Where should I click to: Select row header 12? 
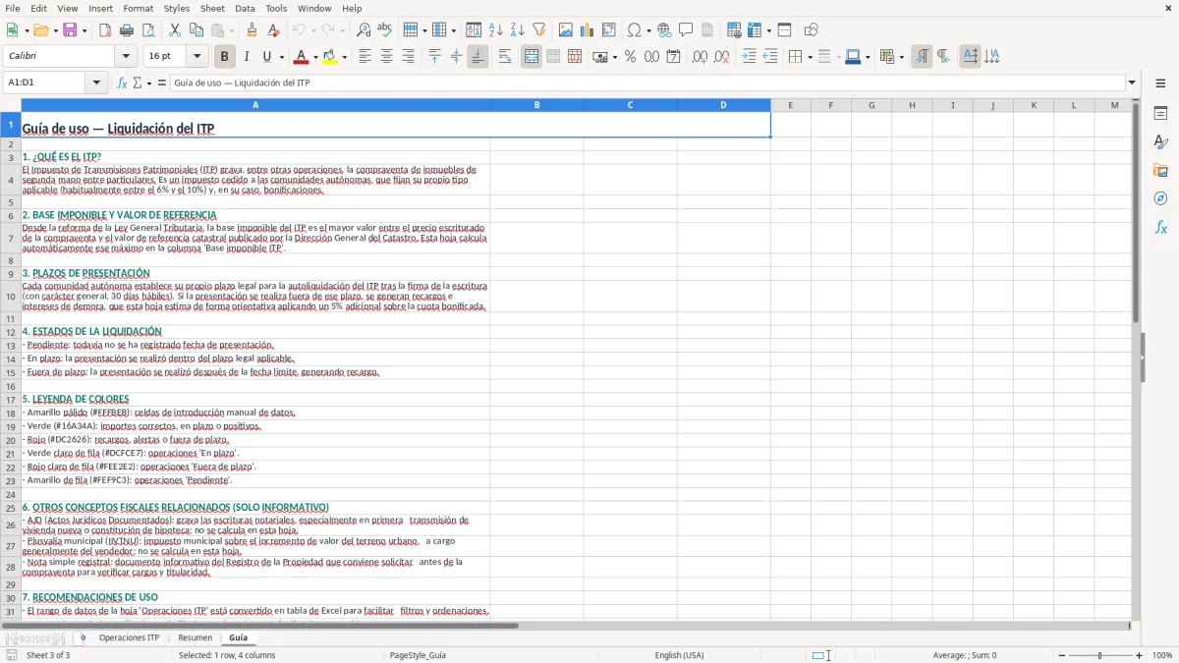coord(11,332)
